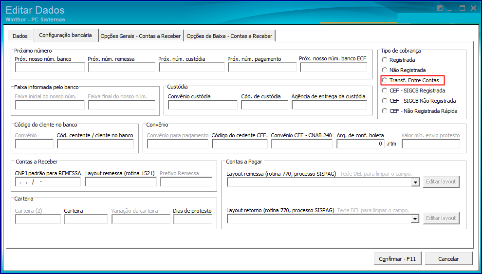This screenshot has width=482, height=274.
Task: Focus the Convênio custódia field
Action: pyautogui.click(x=203, y=105)
